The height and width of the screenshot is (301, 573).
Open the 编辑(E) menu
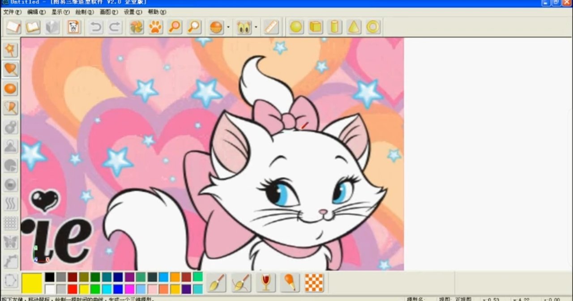pos(36,12)
